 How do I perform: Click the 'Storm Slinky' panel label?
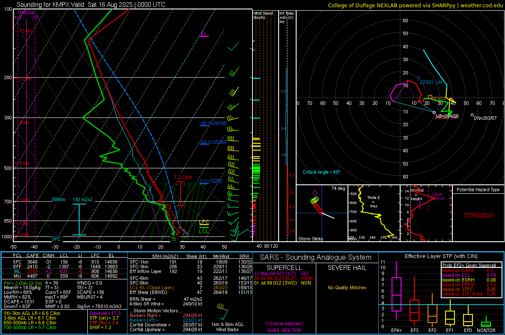point(311,239)
